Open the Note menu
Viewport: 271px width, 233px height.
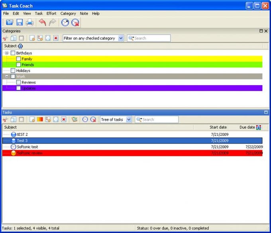[x=84, y=14]
